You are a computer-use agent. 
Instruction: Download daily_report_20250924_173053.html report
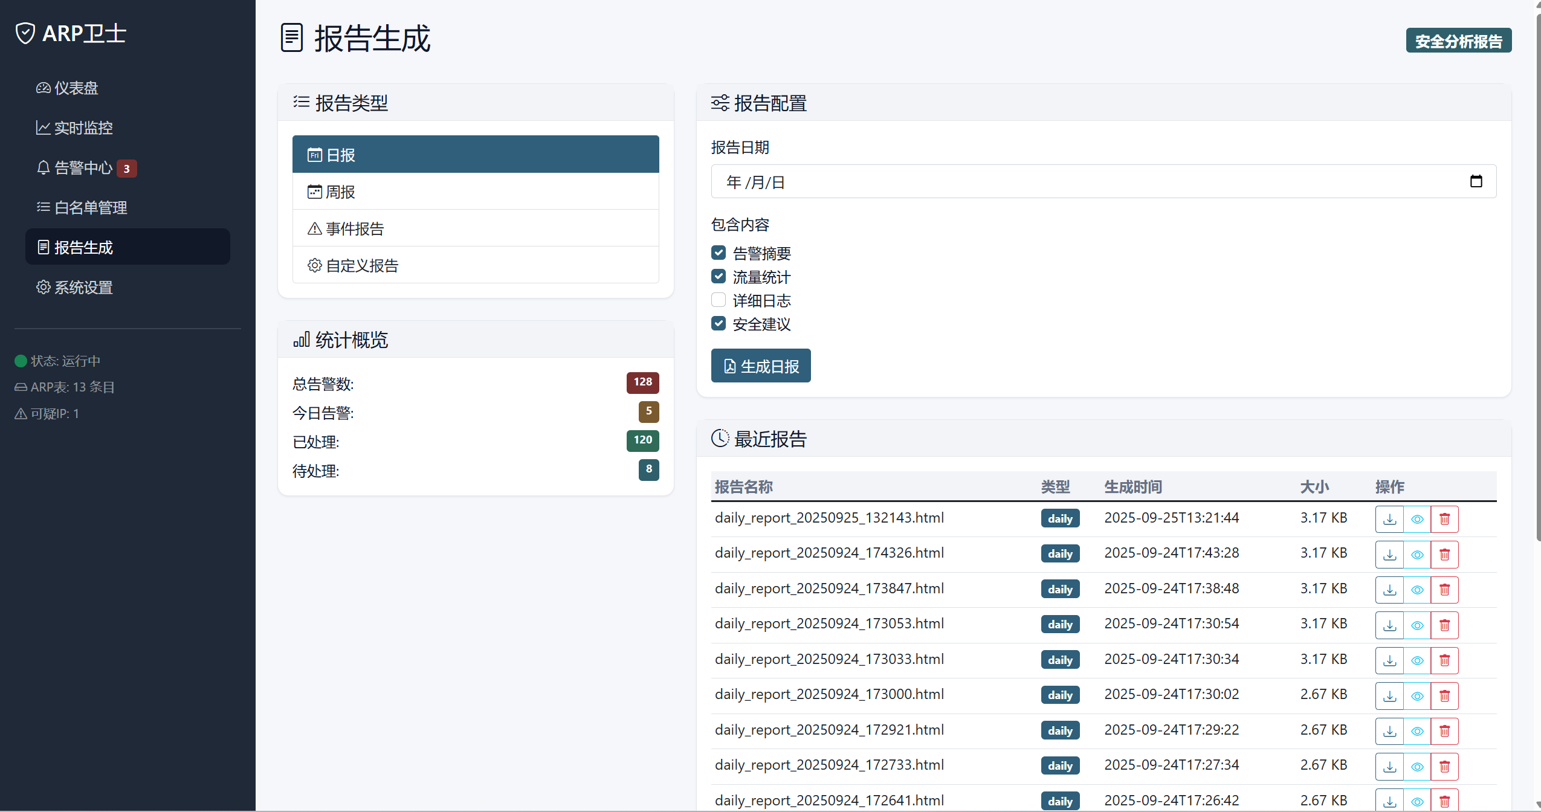(1389, 625)
